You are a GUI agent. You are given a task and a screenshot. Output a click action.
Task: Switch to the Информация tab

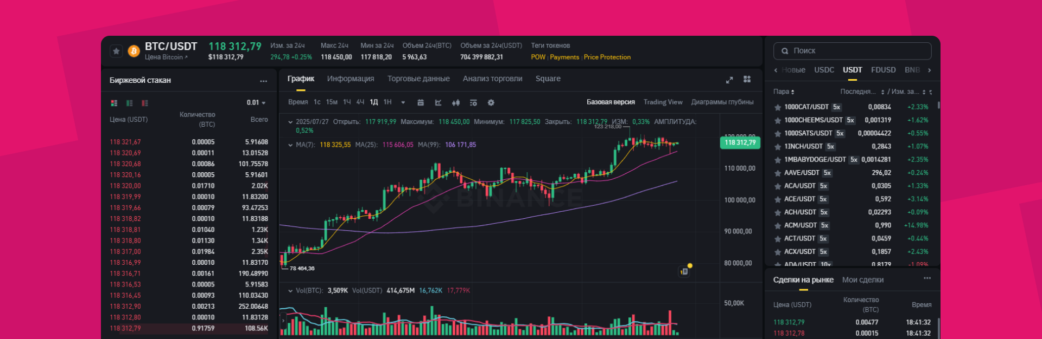click(351, 79)
